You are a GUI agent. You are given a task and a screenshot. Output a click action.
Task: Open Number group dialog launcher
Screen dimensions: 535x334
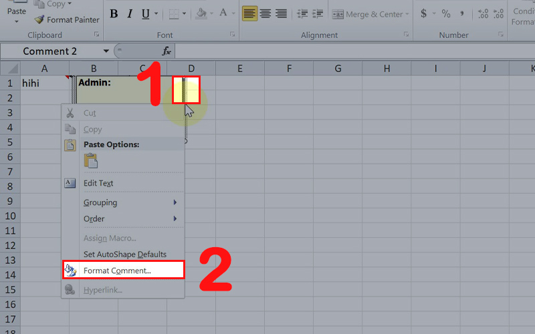[x=500, y=35]
